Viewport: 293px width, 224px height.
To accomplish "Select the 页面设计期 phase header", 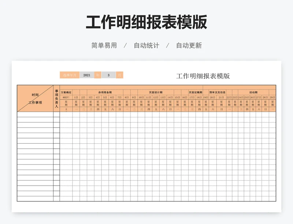I will tap(156, 92).
